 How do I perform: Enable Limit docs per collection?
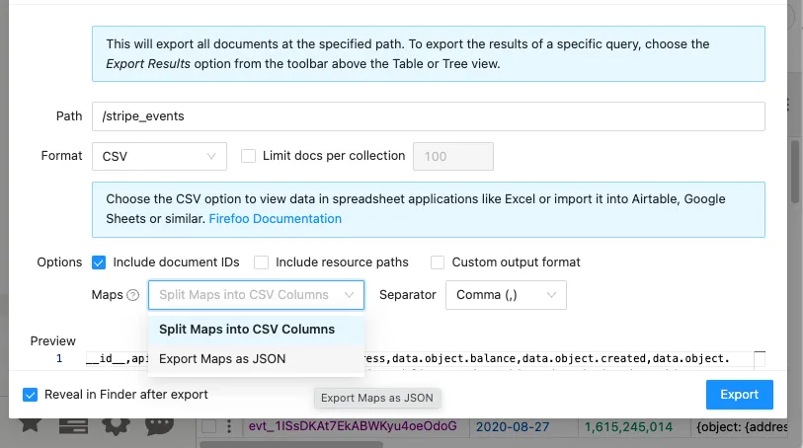[248, 156]
